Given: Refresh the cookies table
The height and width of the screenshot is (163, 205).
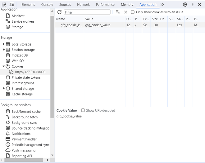Looking at the screenshot, I should 60,12.
